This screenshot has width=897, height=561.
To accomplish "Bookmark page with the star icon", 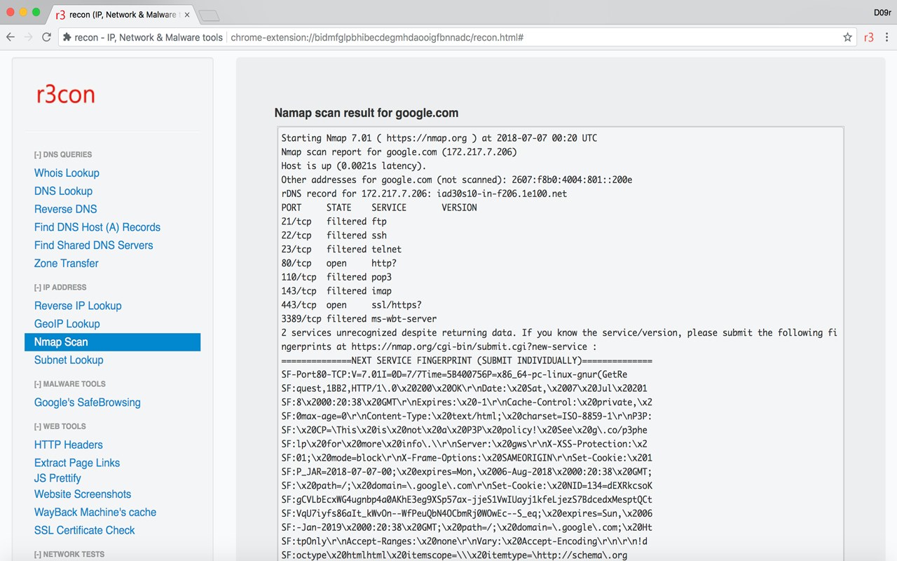I will 847,37.
